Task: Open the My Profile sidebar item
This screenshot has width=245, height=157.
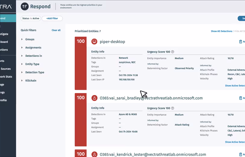Action: (x=3, y=100)
